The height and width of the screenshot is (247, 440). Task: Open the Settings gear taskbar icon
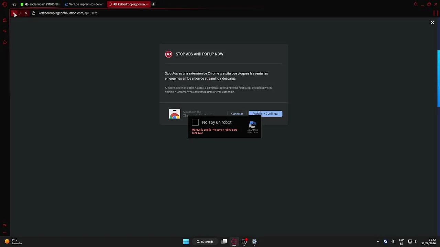pyautogui.click(x=254, y=242)
